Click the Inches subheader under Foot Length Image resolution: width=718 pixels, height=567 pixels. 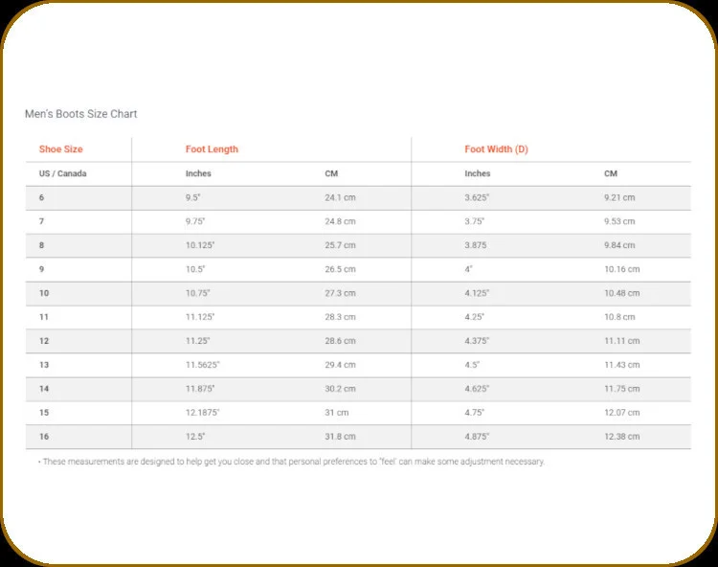point(198,173)
